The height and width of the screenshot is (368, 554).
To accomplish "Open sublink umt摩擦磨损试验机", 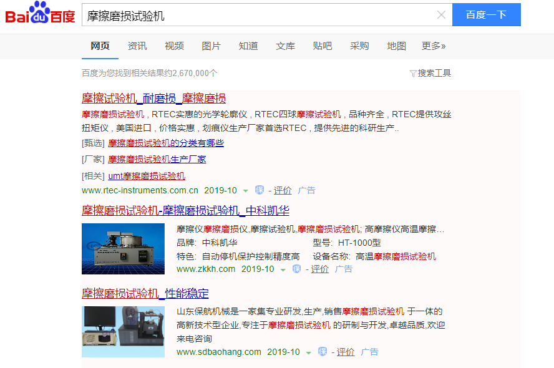I will tap(147, 176).
